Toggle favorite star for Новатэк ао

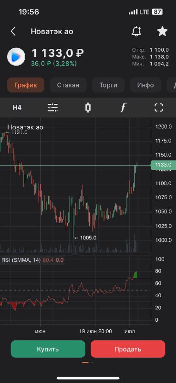pos(162,31)
